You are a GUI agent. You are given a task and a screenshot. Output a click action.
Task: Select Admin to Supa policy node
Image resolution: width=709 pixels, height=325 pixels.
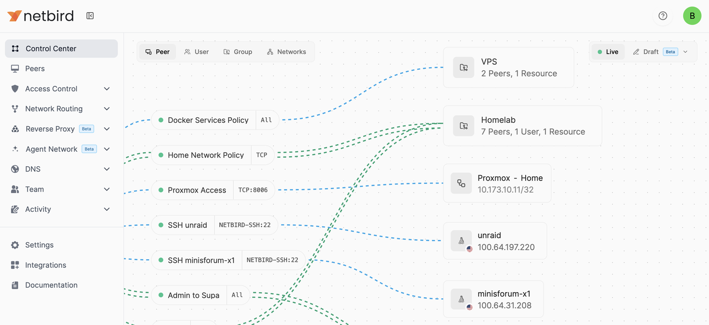201,295
